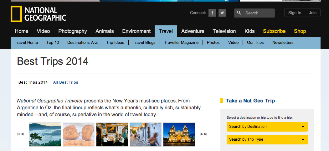329x151 pixels.
Task: Open the Photography section
Action: 73,31
